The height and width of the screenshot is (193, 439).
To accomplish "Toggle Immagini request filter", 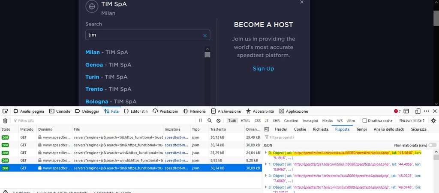I will (x=310, y=121).
